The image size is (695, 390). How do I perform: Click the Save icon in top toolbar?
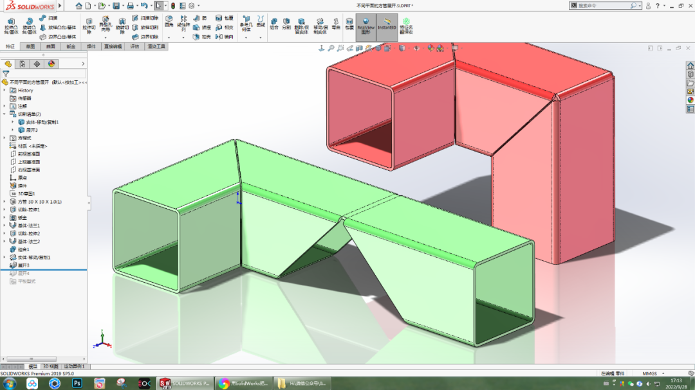pyautogui.click(x=116, y=5)
